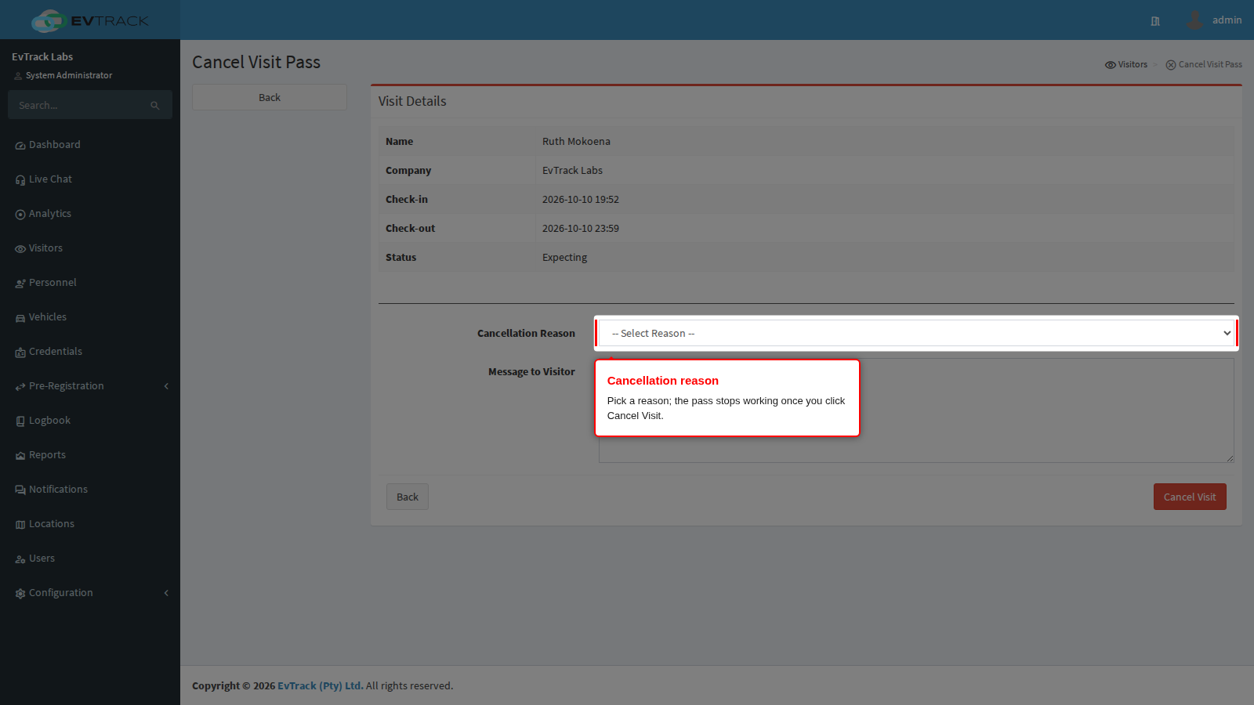1254x705 pixels.
Task: Click the 'System Administrator' role label
Action: (69, 75)
